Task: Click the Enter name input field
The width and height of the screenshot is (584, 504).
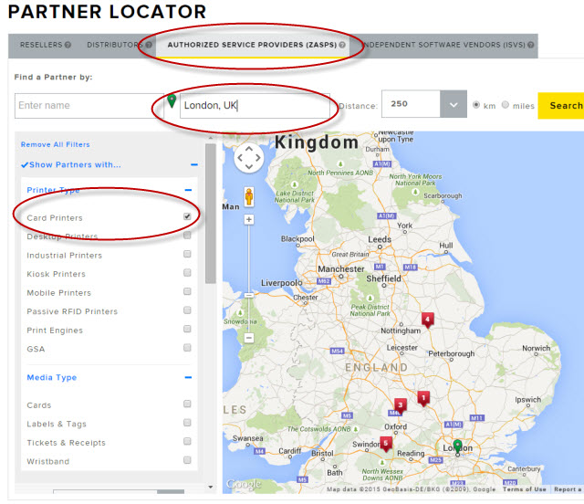Action: pyautogui.click(x=89, y=106)
